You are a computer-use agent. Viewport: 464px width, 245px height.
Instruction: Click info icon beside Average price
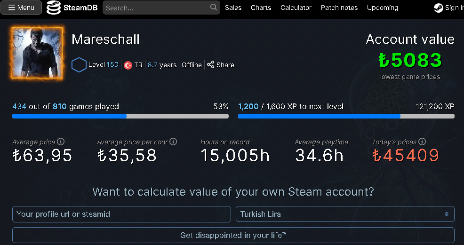[x=61, y=142]
